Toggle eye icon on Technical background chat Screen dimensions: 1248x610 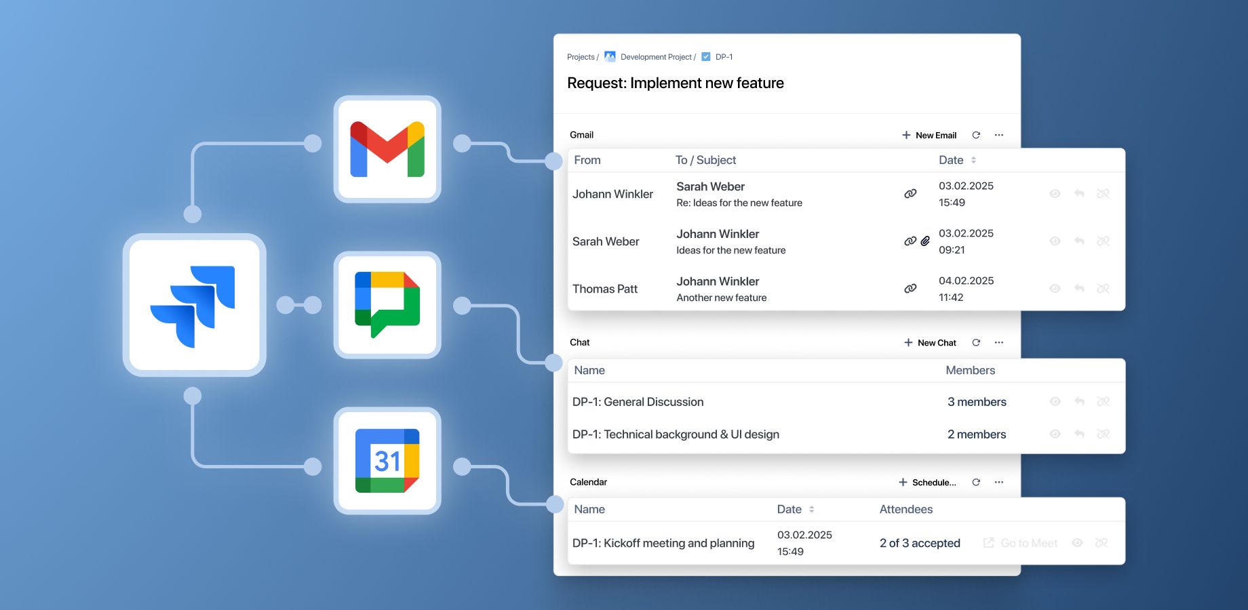(1055, 434)
